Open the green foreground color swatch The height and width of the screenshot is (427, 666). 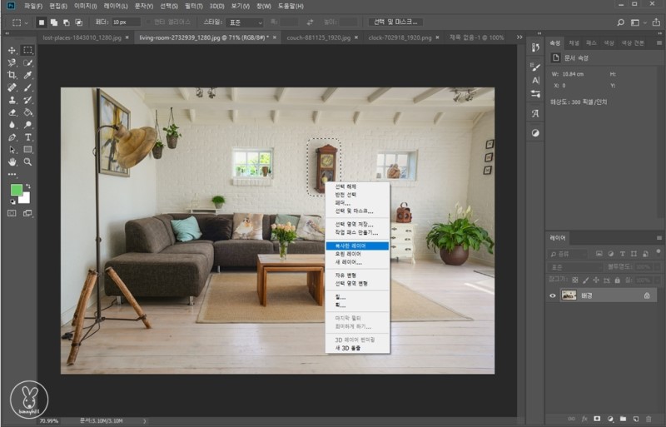click(x=15, y=191)
